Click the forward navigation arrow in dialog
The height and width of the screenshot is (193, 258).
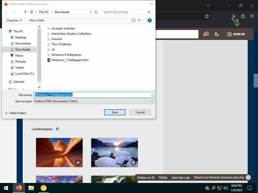(14, 12)
